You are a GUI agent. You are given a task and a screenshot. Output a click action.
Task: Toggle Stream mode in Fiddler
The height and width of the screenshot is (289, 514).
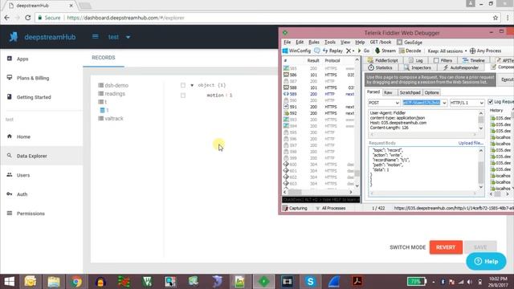[x=385, y=51]
